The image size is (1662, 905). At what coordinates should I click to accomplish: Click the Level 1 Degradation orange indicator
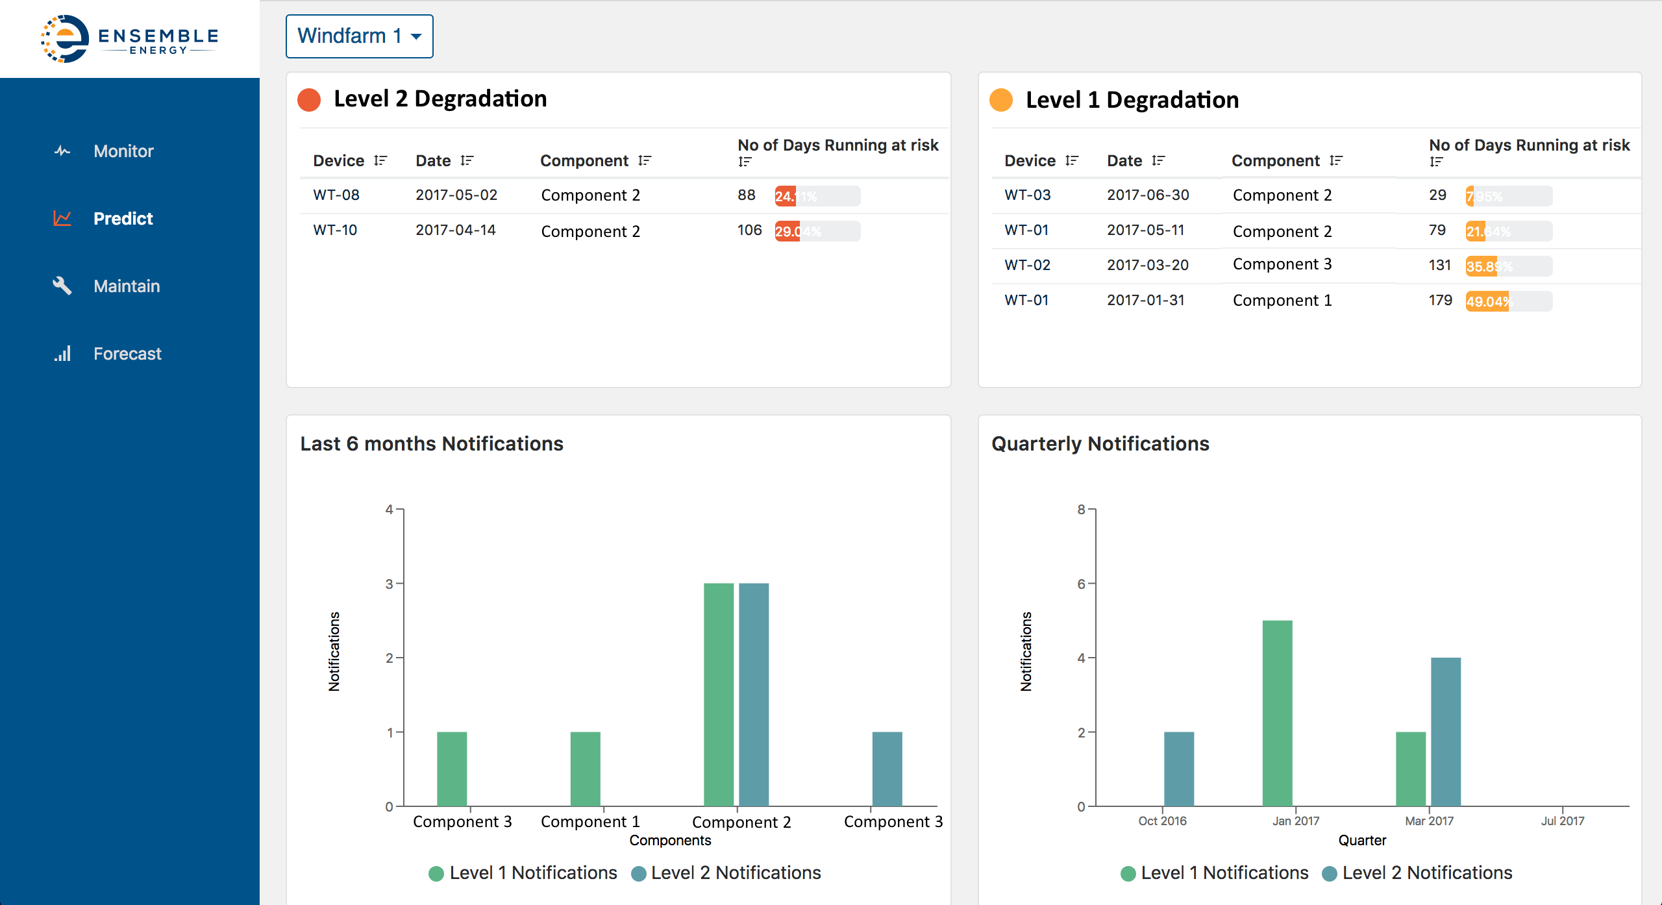coord(1000,101)
